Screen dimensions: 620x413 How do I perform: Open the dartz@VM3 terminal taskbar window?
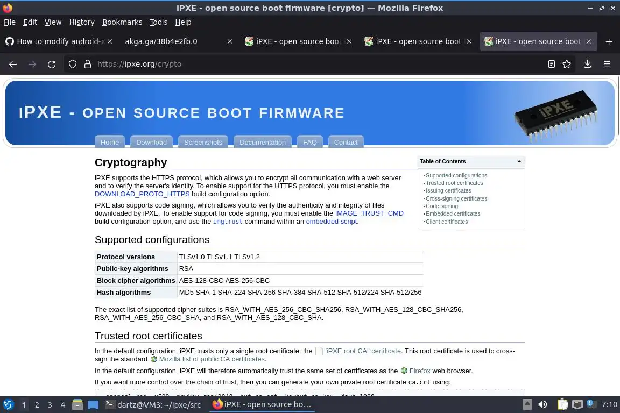pos(153,404)
